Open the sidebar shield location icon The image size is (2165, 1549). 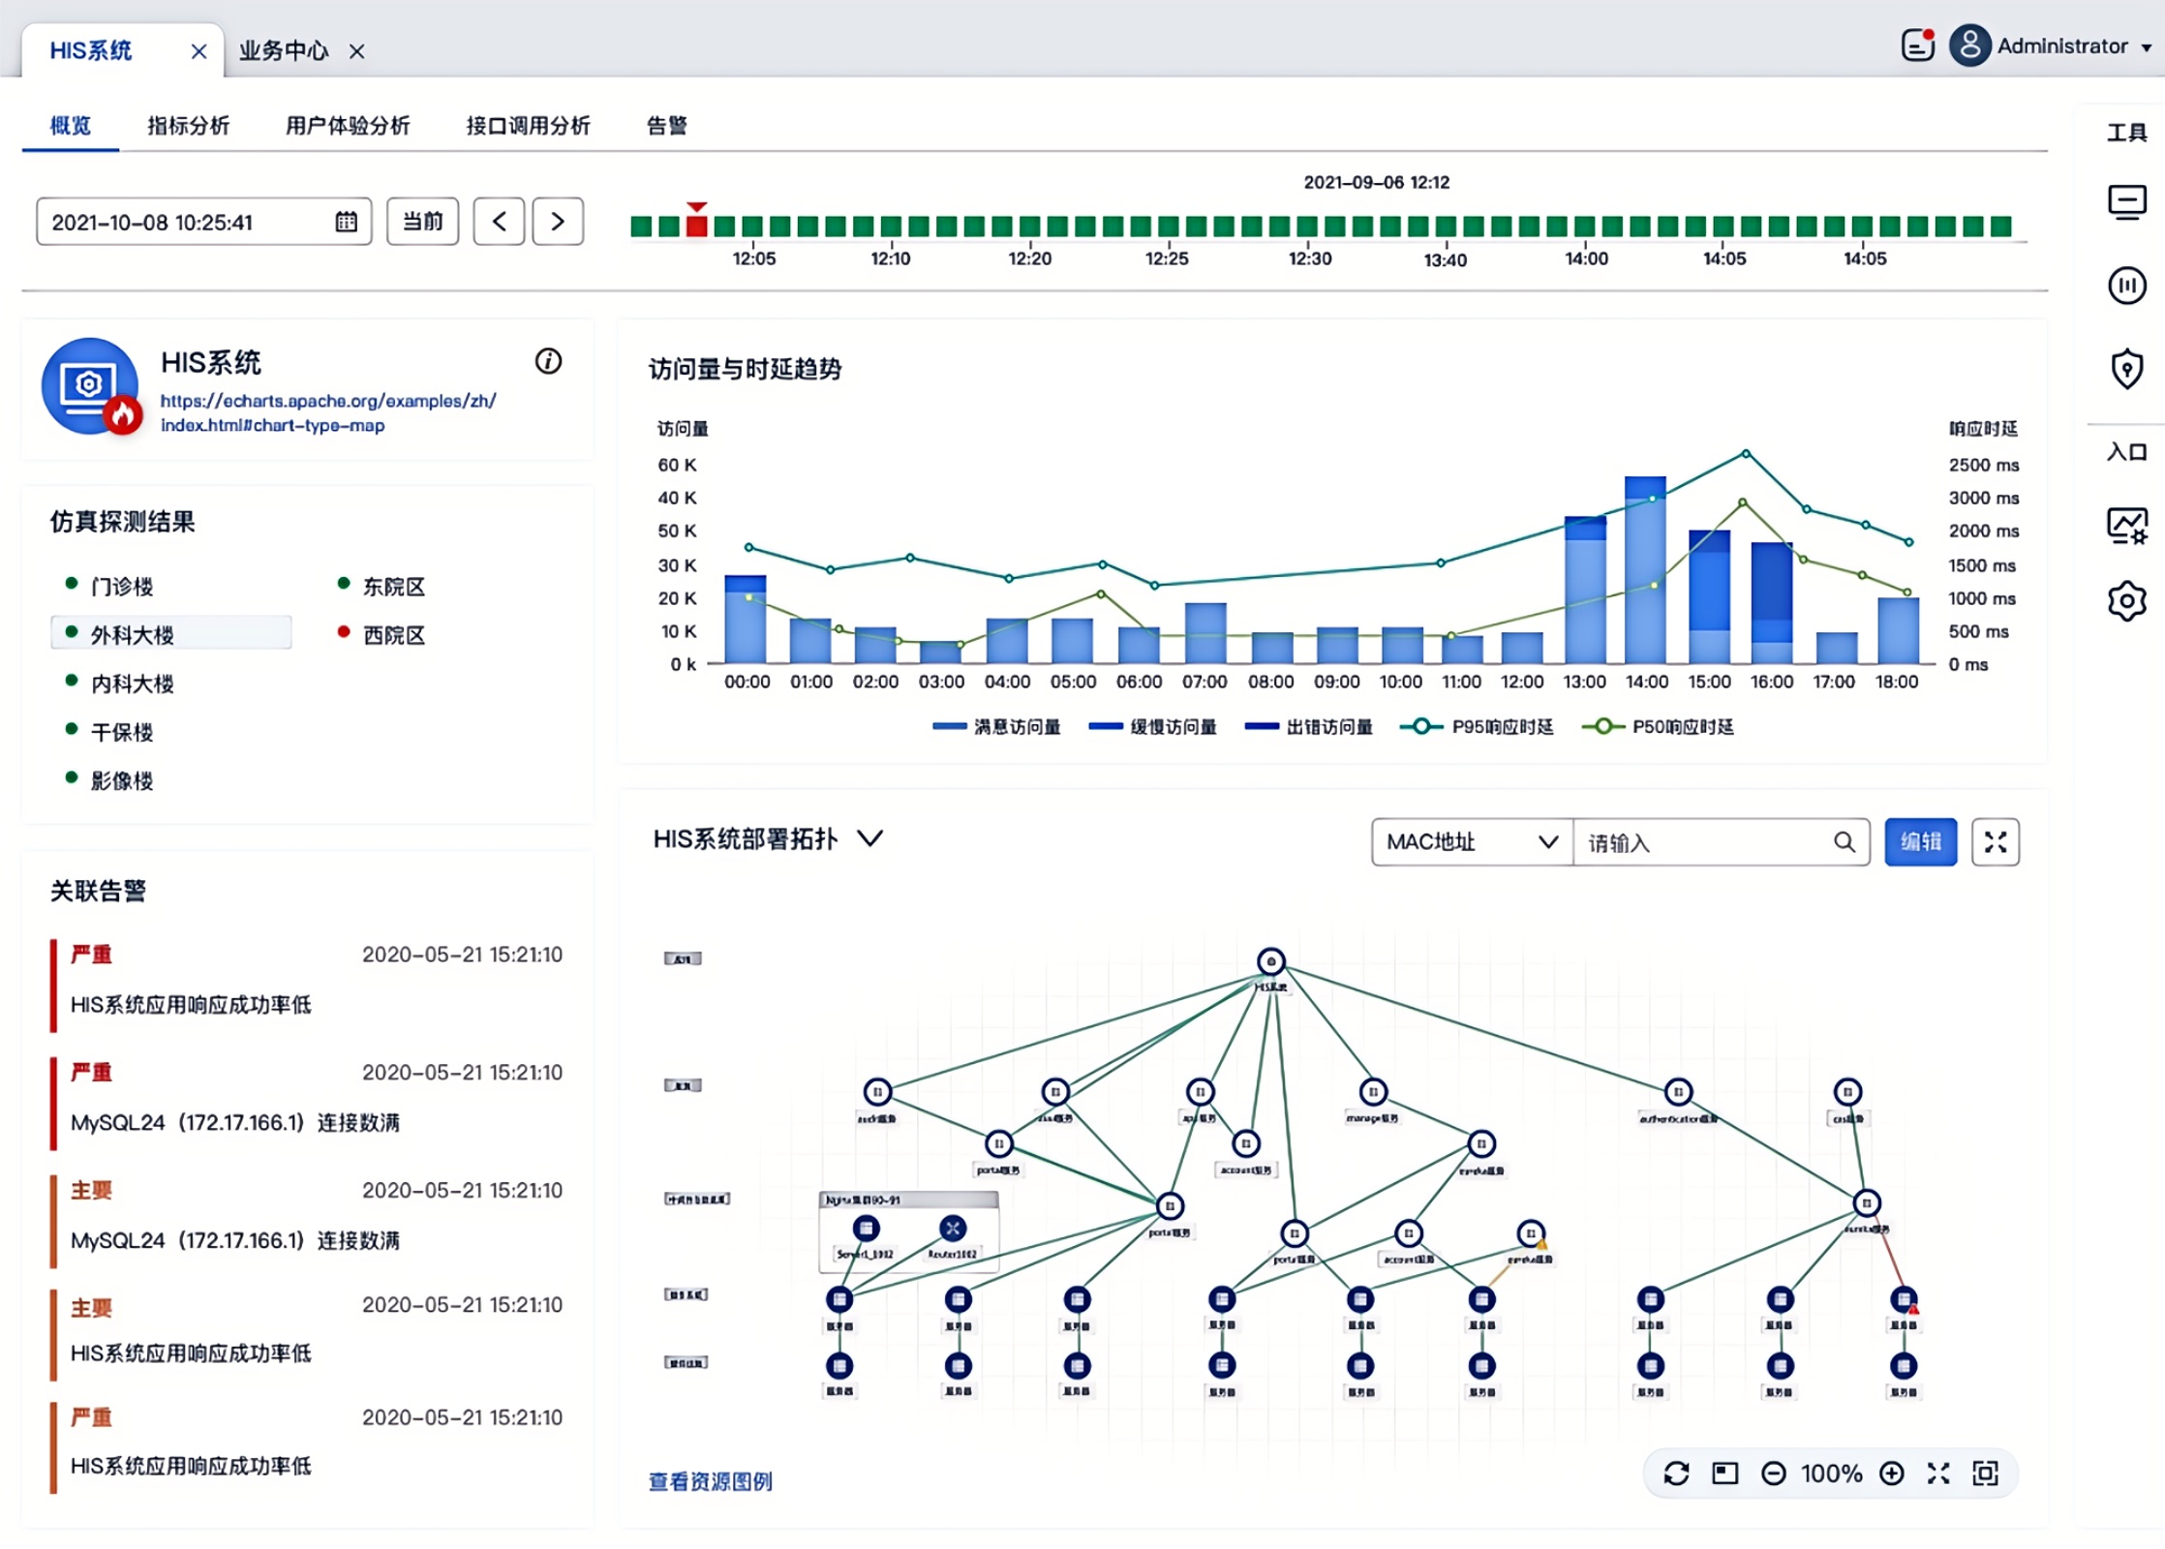pos(2126,368)
